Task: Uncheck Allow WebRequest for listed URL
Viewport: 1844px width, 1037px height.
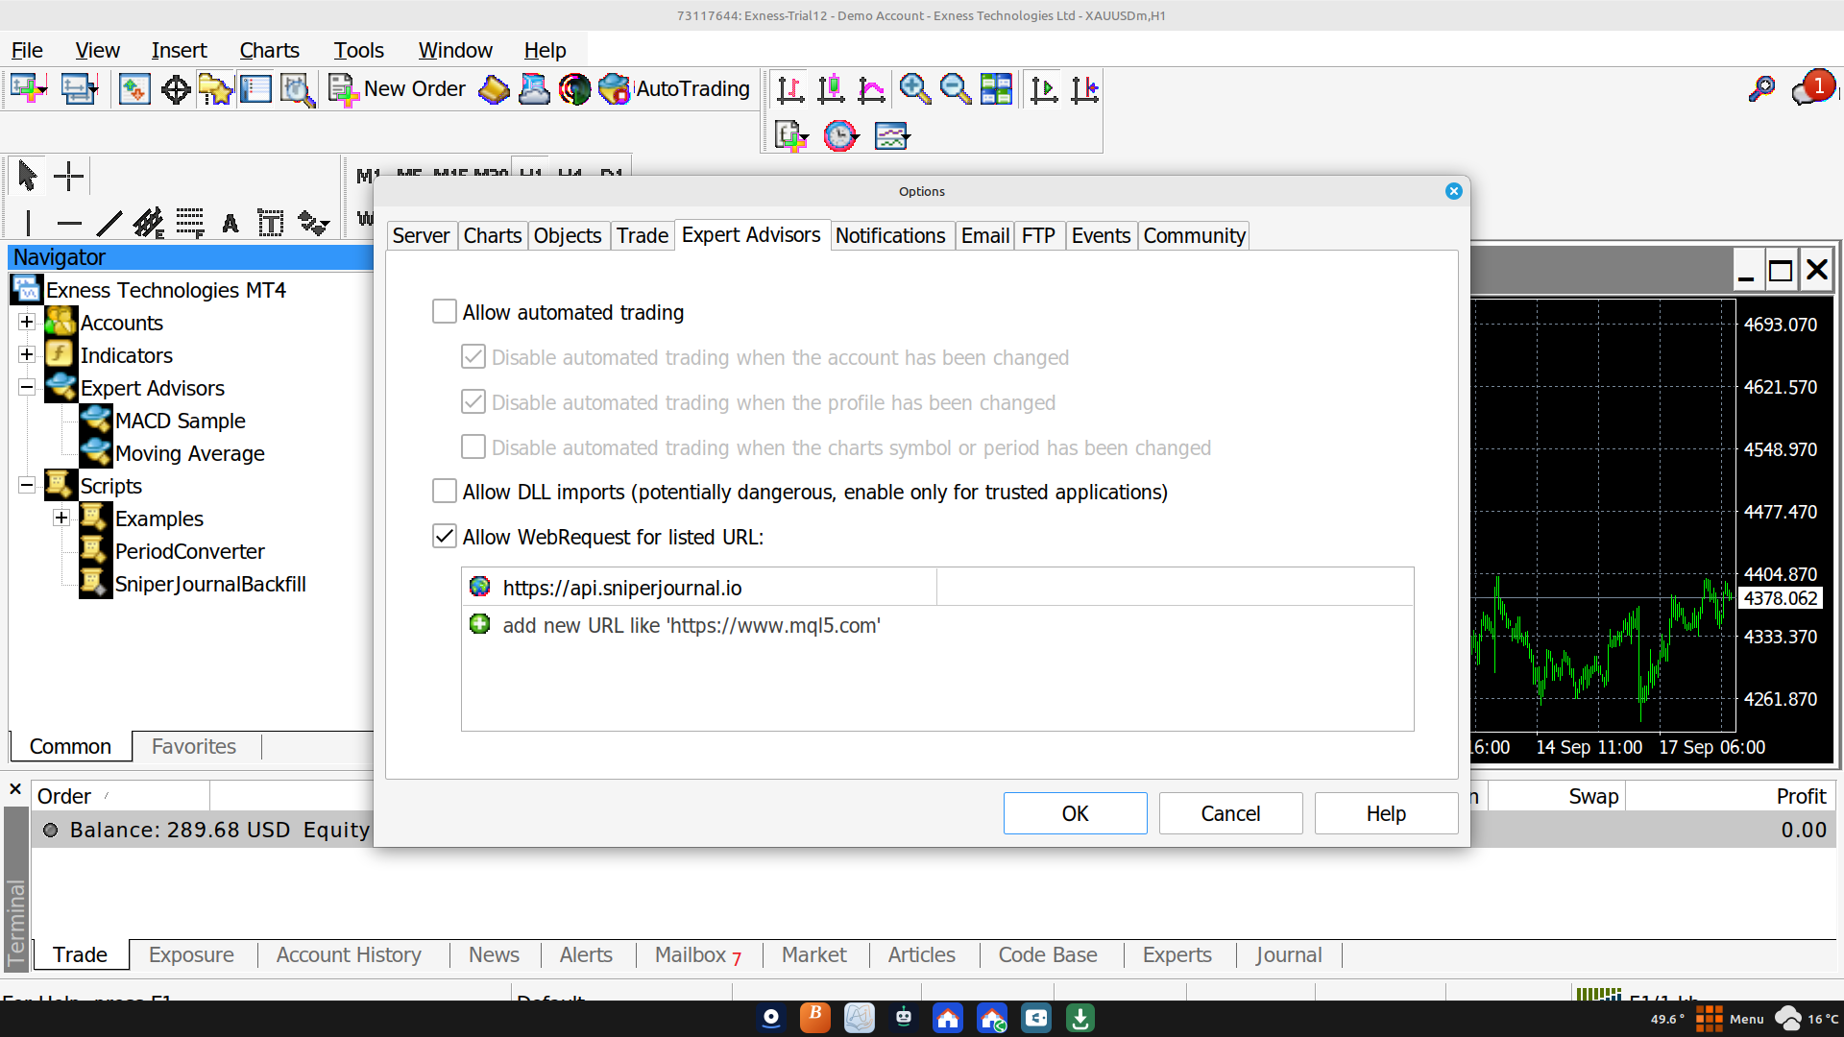Action: (444, 537)
